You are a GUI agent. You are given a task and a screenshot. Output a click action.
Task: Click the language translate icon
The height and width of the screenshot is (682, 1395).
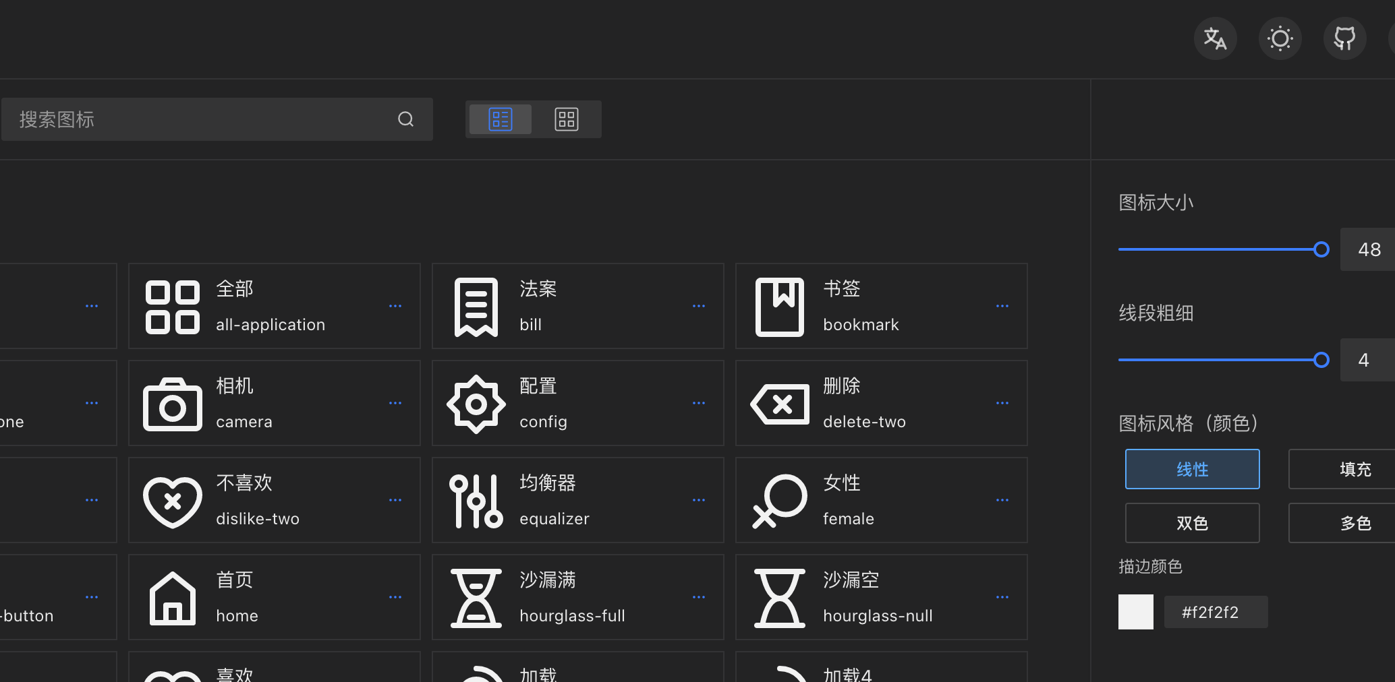click(1215, 38)
